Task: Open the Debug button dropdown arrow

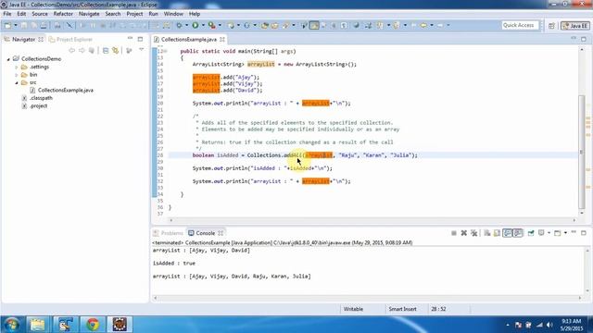Action: pyautogui.click(x=186, y=25)
